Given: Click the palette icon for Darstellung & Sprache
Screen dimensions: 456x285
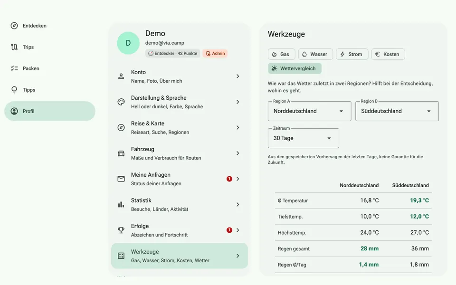Looking at the screenshot, I should [121, 102].
